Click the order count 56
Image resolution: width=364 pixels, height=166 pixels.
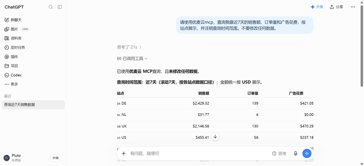coord(256,137)
